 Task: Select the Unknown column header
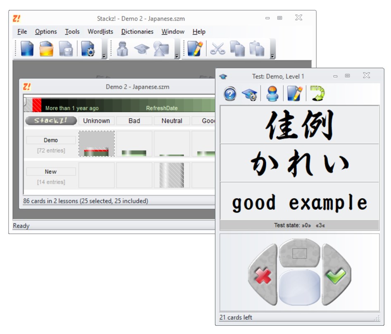click(96, 121)
